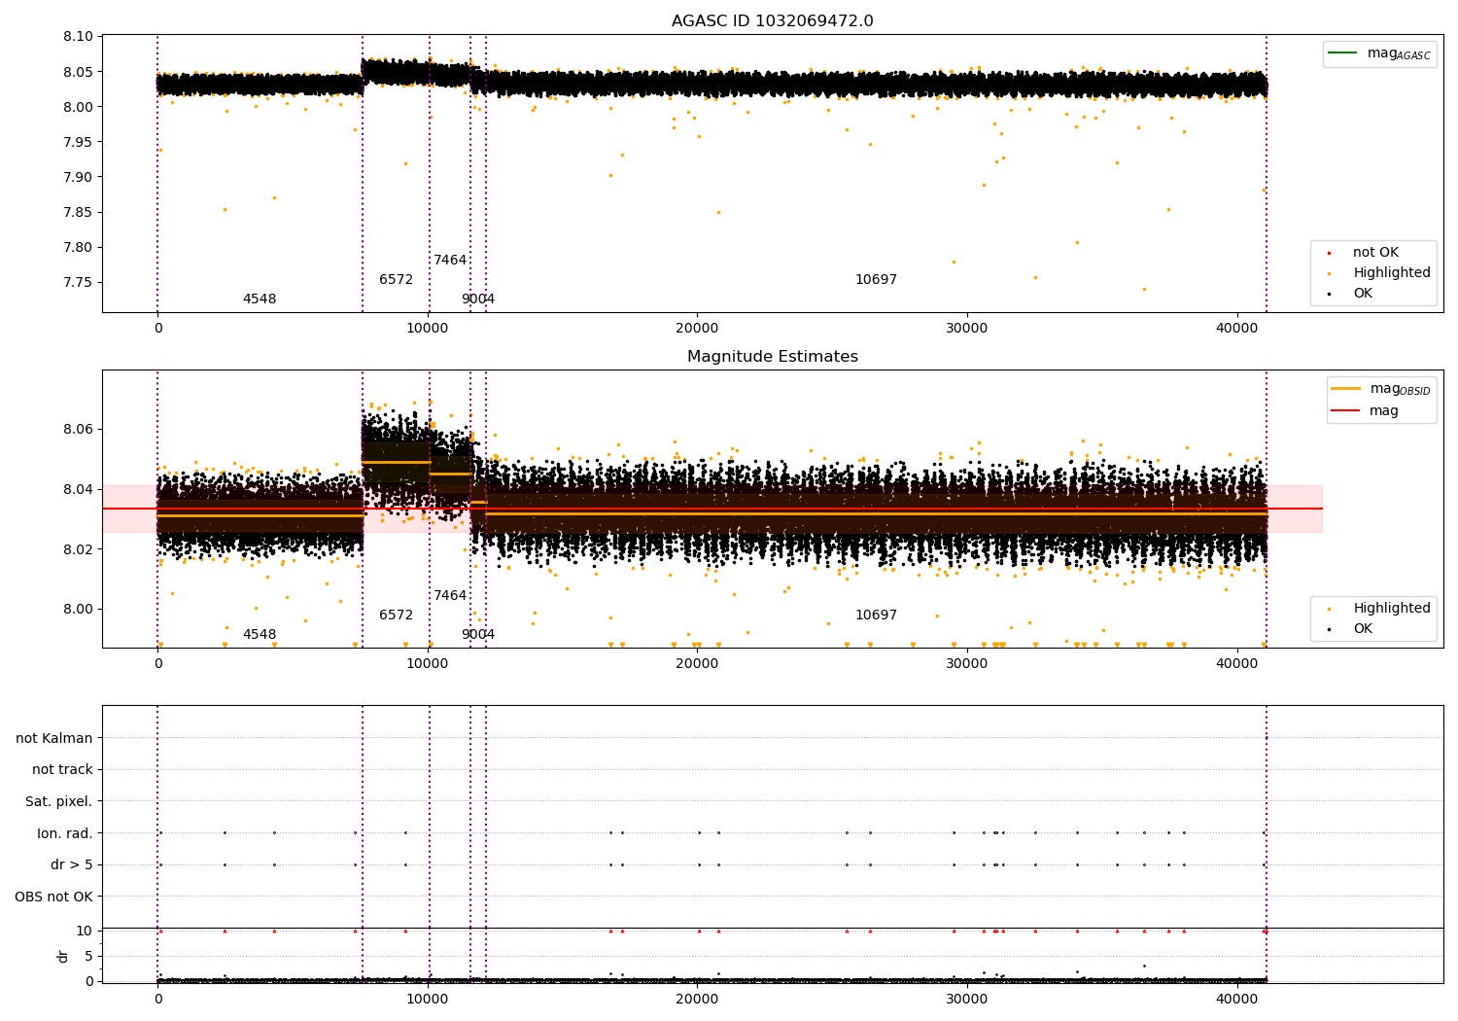Click the 7.95 y-axis tick label
The width and height of the screenshot is (1458, 1021).
pos(78,142)
